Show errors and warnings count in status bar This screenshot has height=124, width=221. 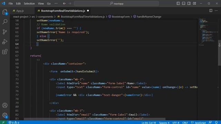(x=14, y=123)
